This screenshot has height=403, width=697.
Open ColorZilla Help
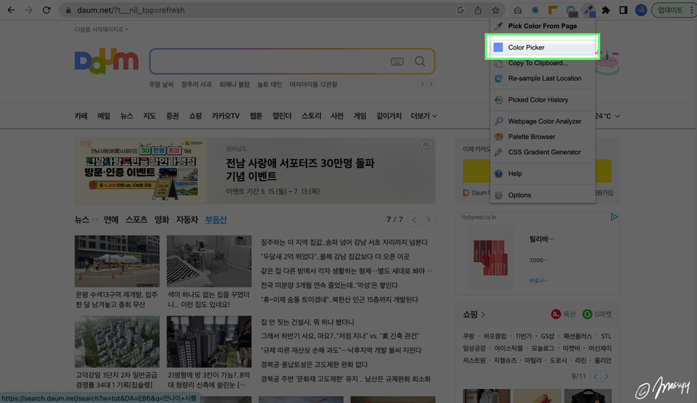point(543,174)
